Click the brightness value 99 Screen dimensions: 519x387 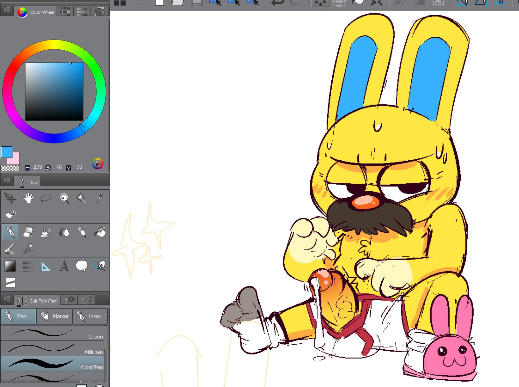79,167
